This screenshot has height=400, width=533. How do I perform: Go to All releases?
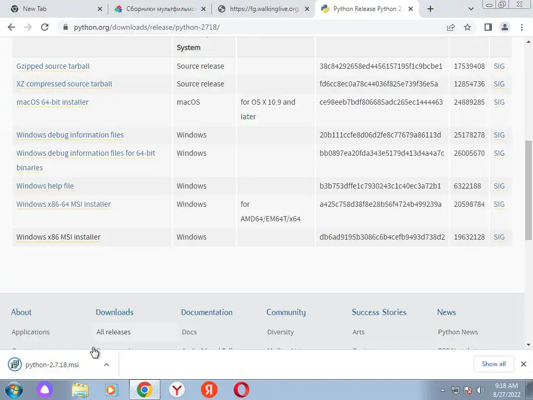pos(113,332)
